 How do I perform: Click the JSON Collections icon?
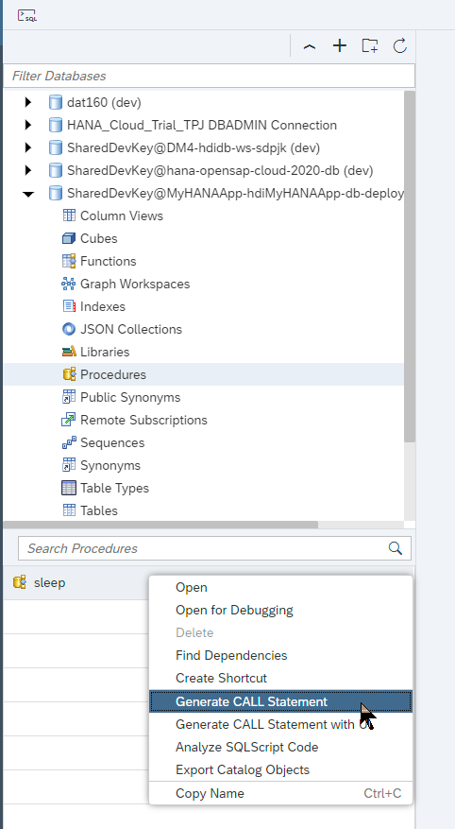pyautogui.click(x=69, y=329)
